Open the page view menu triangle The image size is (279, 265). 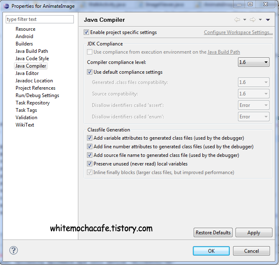(268, 20)
